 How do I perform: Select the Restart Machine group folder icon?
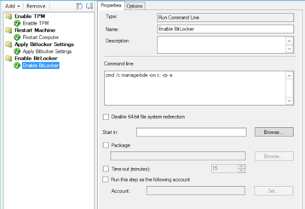9,30
